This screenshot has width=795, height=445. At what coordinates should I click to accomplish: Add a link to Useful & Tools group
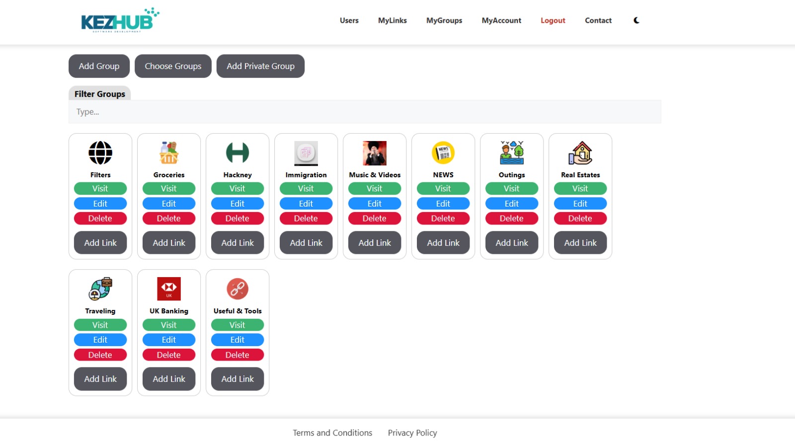point(238,379)
